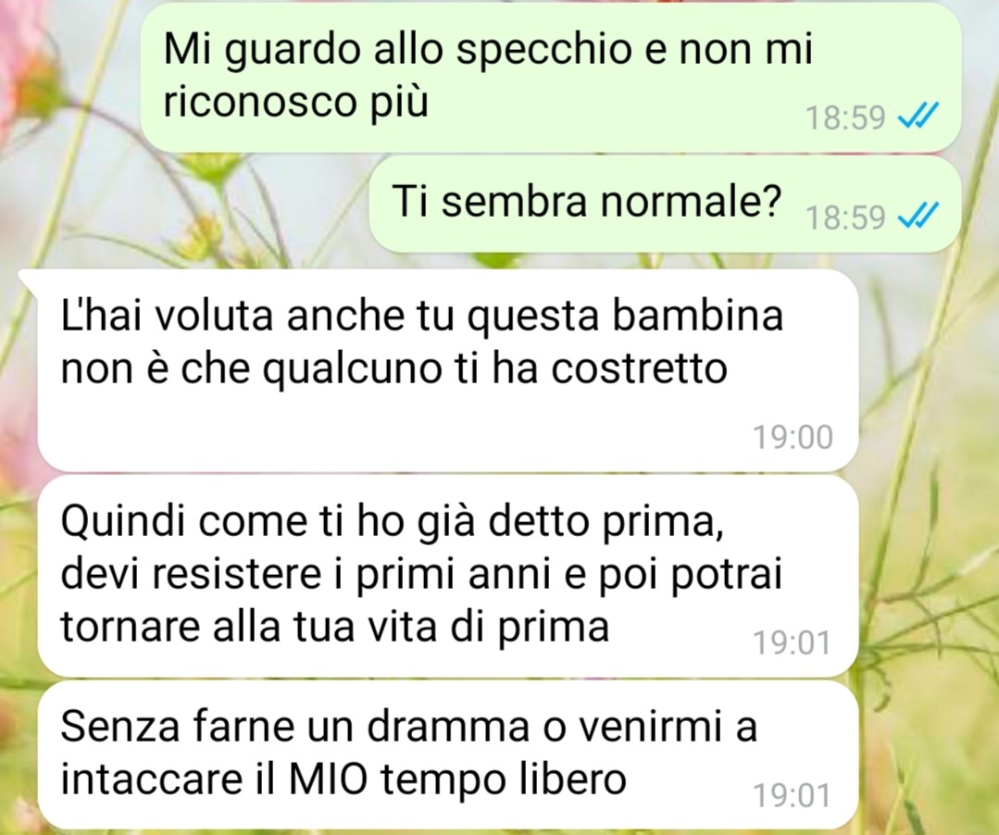Select the 'Quindi come ti ho già detto' message
Image resolution: width=999 pixels, height=835 pixels.
click(448, 577)
